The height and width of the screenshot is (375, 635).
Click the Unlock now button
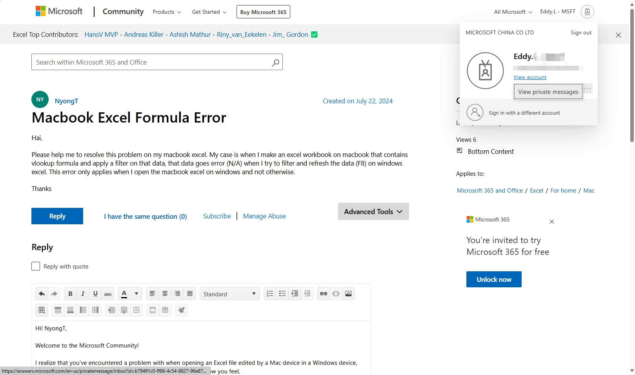(x=494, y=279)
